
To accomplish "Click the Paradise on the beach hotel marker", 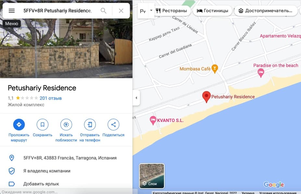I will (261, 73).
